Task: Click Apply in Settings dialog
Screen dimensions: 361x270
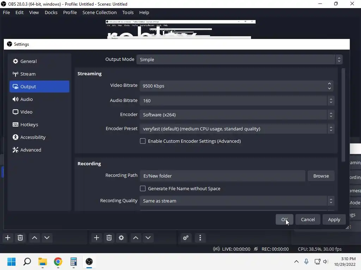Action: click(334, 219)
